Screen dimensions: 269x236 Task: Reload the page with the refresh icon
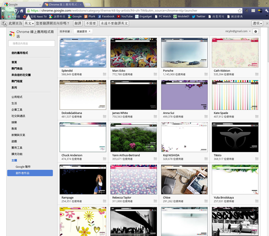16,11
